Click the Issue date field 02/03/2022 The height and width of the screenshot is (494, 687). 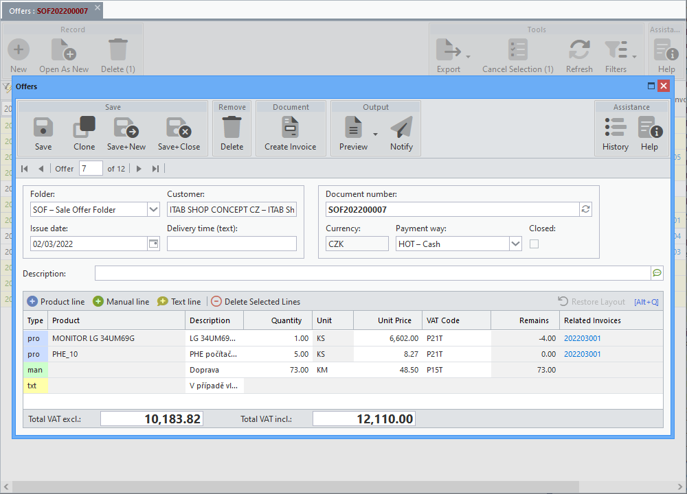click(89, 244)
